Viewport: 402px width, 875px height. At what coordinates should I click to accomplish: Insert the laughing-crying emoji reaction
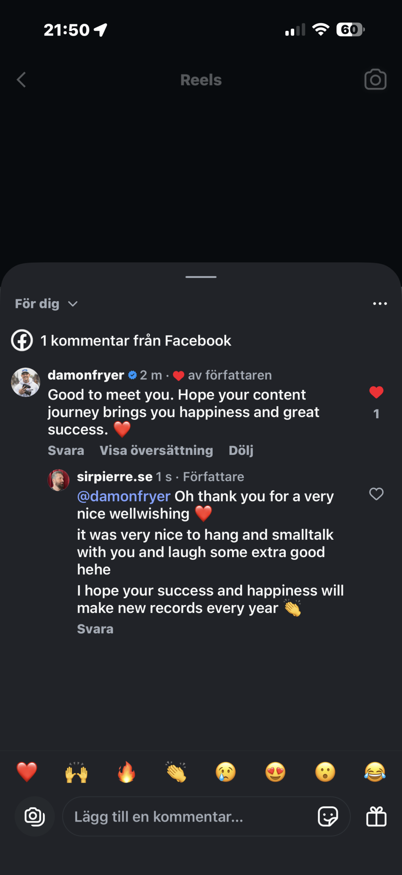coord(375,772)
